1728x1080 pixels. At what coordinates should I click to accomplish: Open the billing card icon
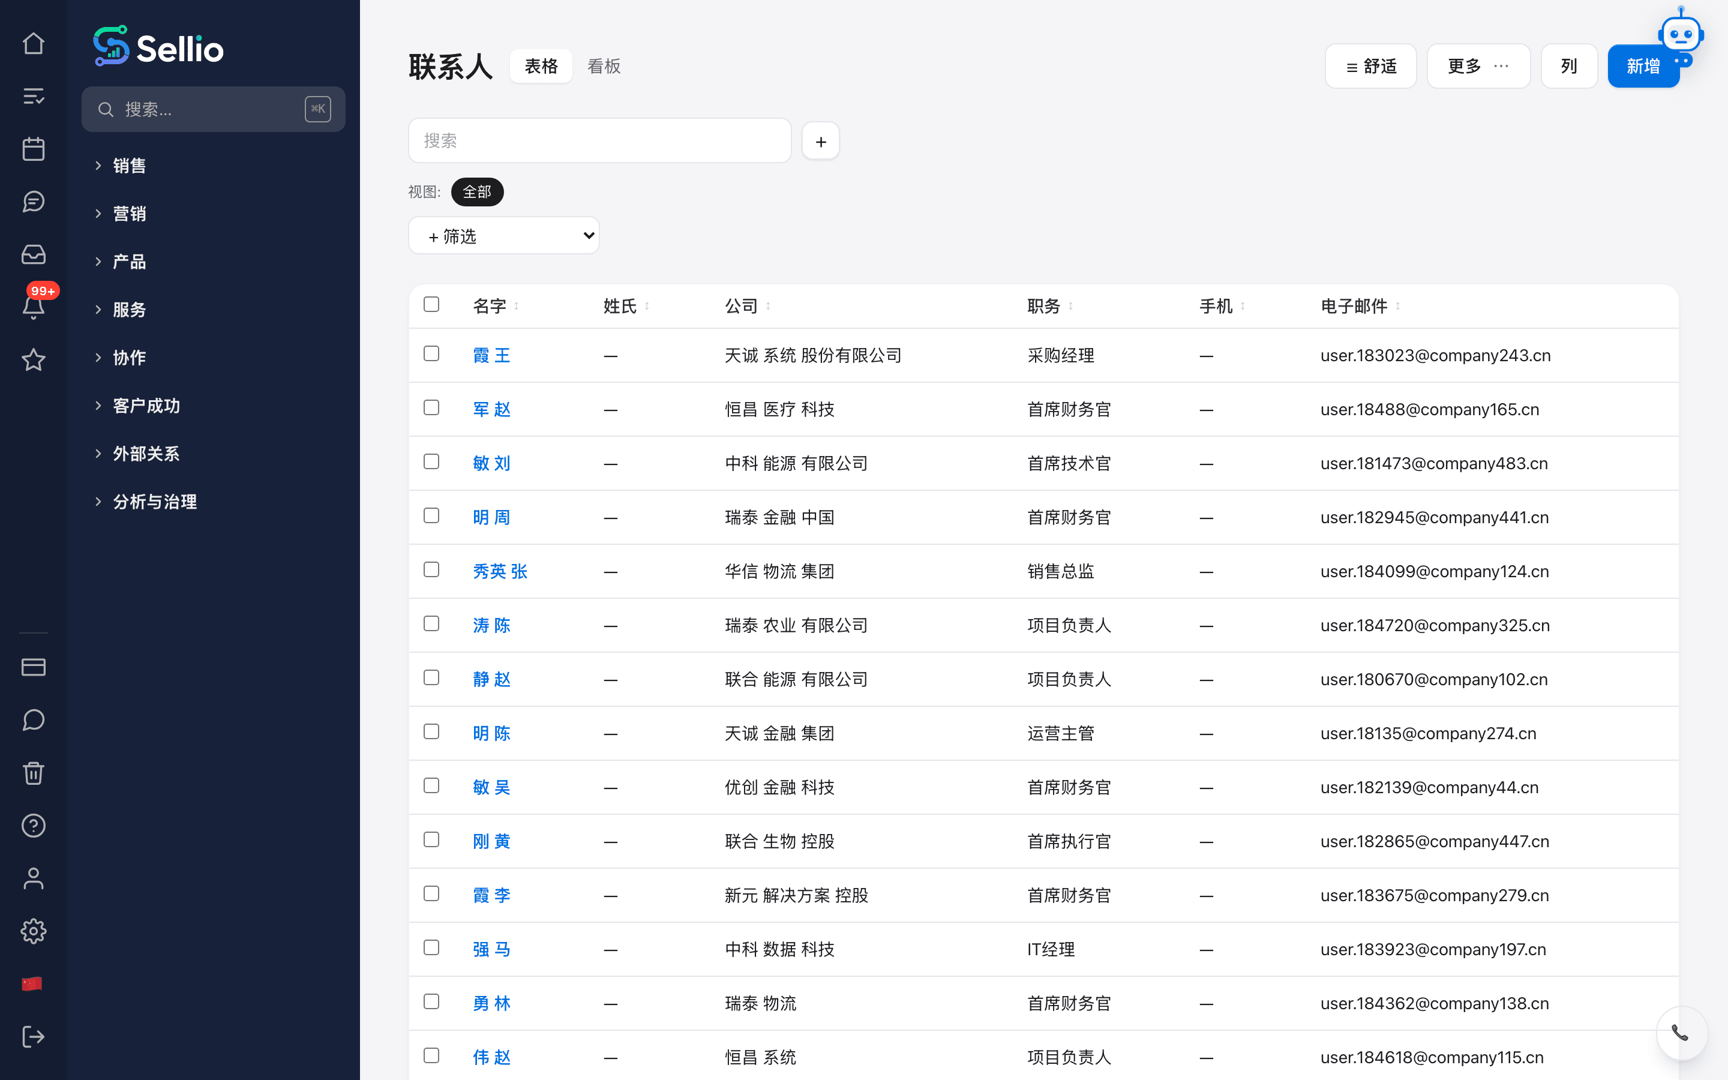click(x=34, y=667)
